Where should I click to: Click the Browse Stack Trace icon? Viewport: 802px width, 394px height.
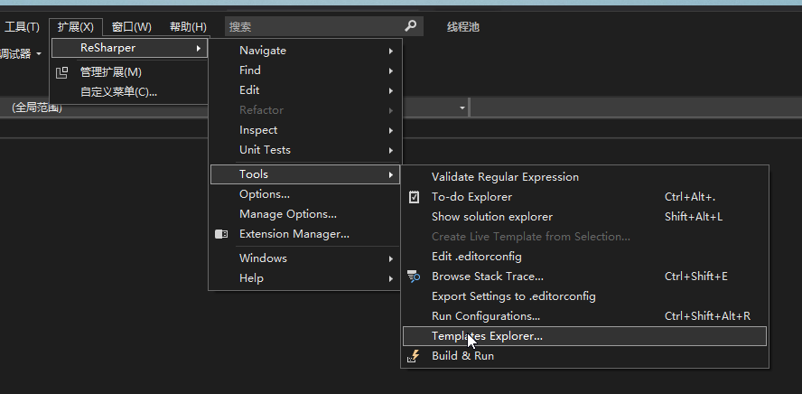414,277
